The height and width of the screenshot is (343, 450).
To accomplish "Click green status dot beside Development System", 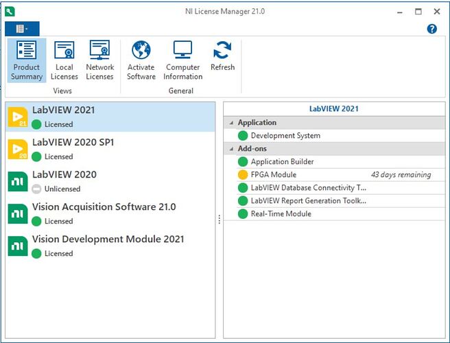I will point(243,135).
